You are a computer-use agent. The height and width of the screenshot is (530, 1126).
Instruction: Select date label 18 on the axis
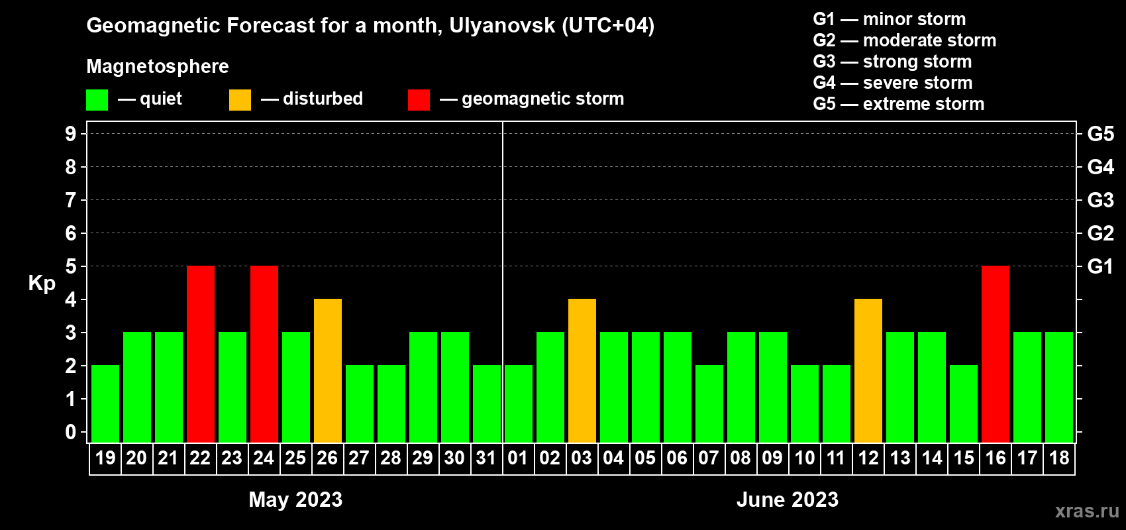click(x=1059, y=458)
